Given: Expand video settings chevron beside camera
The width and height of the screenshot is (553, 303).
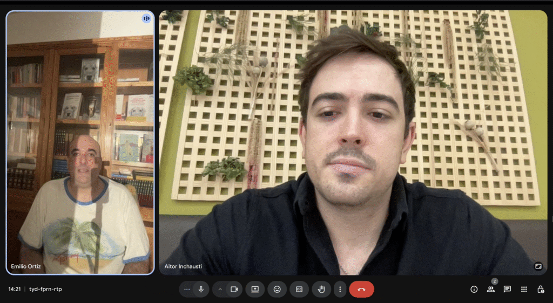Looking at the screenshot, I should [x=220, y=289].
